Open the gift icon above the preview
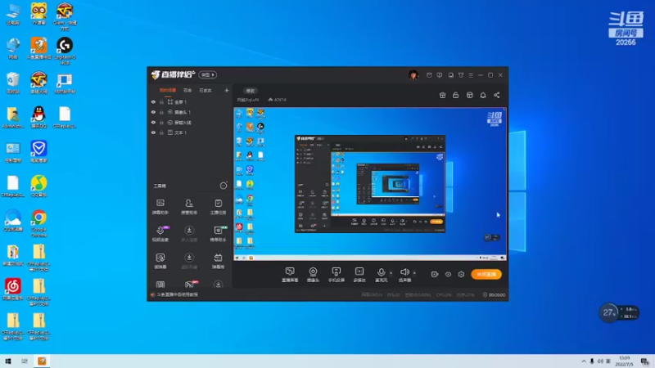655x368 pixels. [x=442, y=95]
